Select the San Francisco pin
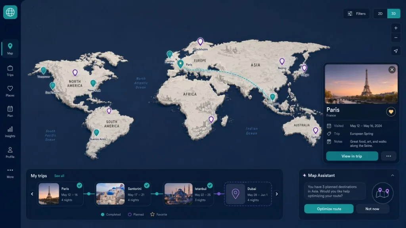The height and width of the screenshot is (228, 406). (53, 85)
